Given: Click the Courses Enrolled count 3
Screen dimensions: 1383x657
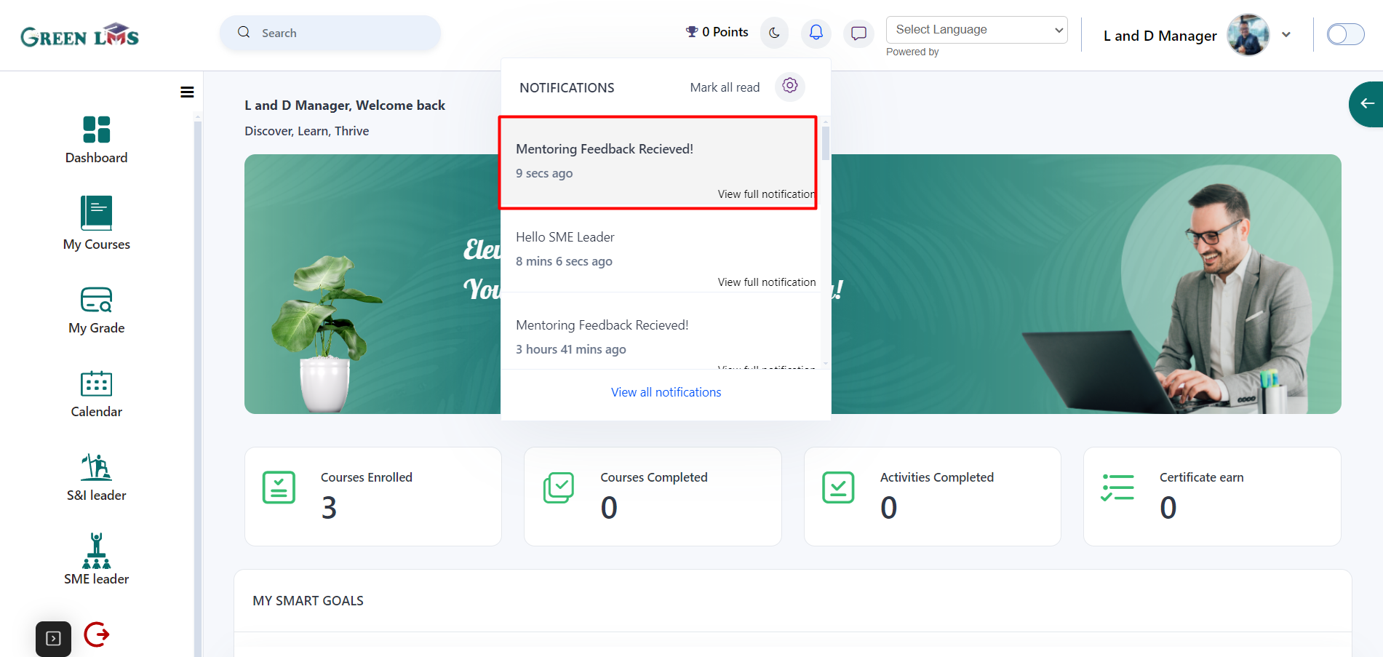Looking at the screenshot, I should click(329, 508).
